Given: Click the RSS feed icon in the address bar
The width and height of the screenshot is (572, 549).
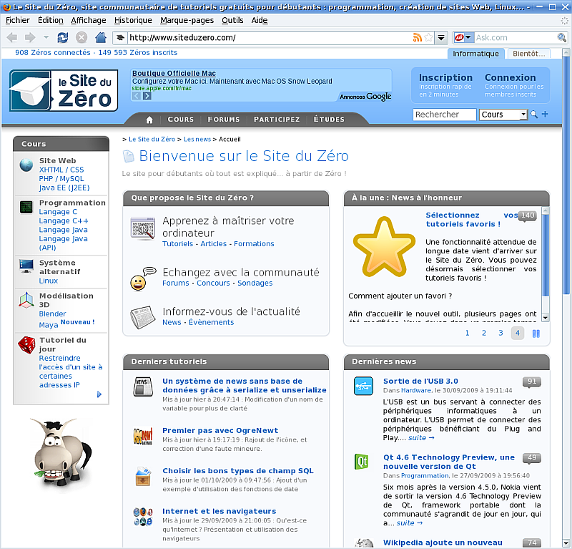Looking at the screenshot, I should click(416, 37).
